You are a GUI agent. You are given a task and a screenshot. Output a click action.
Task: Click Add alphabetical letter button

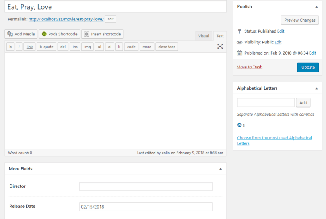point(303,103)
